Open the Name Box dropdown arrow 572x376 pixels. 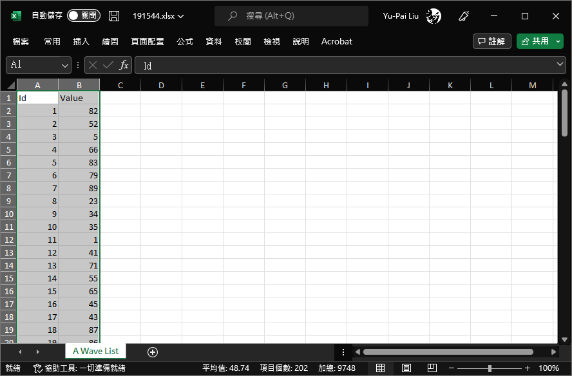point(65,66)
